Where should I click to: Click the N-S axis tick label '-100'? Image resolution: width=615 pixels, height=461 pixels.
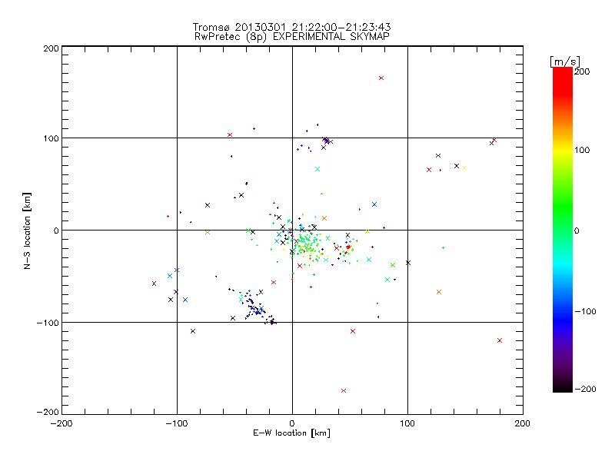pyautogui.click(x=48, y=323)
